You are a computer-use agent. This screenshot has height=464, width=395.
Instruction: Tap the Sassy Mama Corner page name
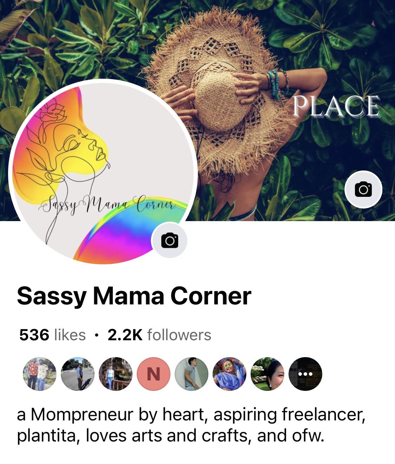pos(134,296)
